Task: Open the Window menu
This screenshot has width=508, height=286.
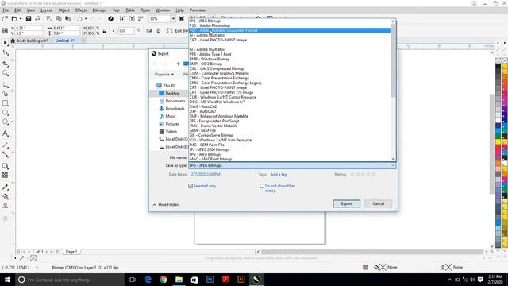Action: pyautogui.click(x=163, y=10)
